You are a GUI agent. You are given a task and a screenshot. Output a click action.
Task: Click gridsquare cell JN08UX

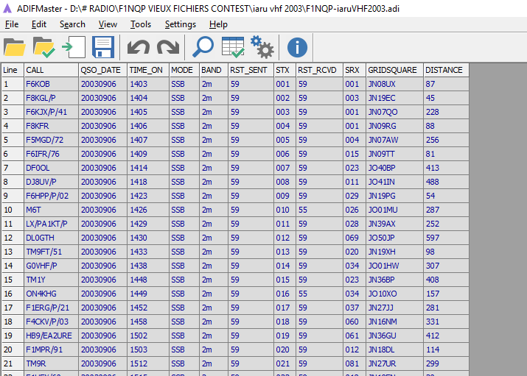[x=394, y=84]
